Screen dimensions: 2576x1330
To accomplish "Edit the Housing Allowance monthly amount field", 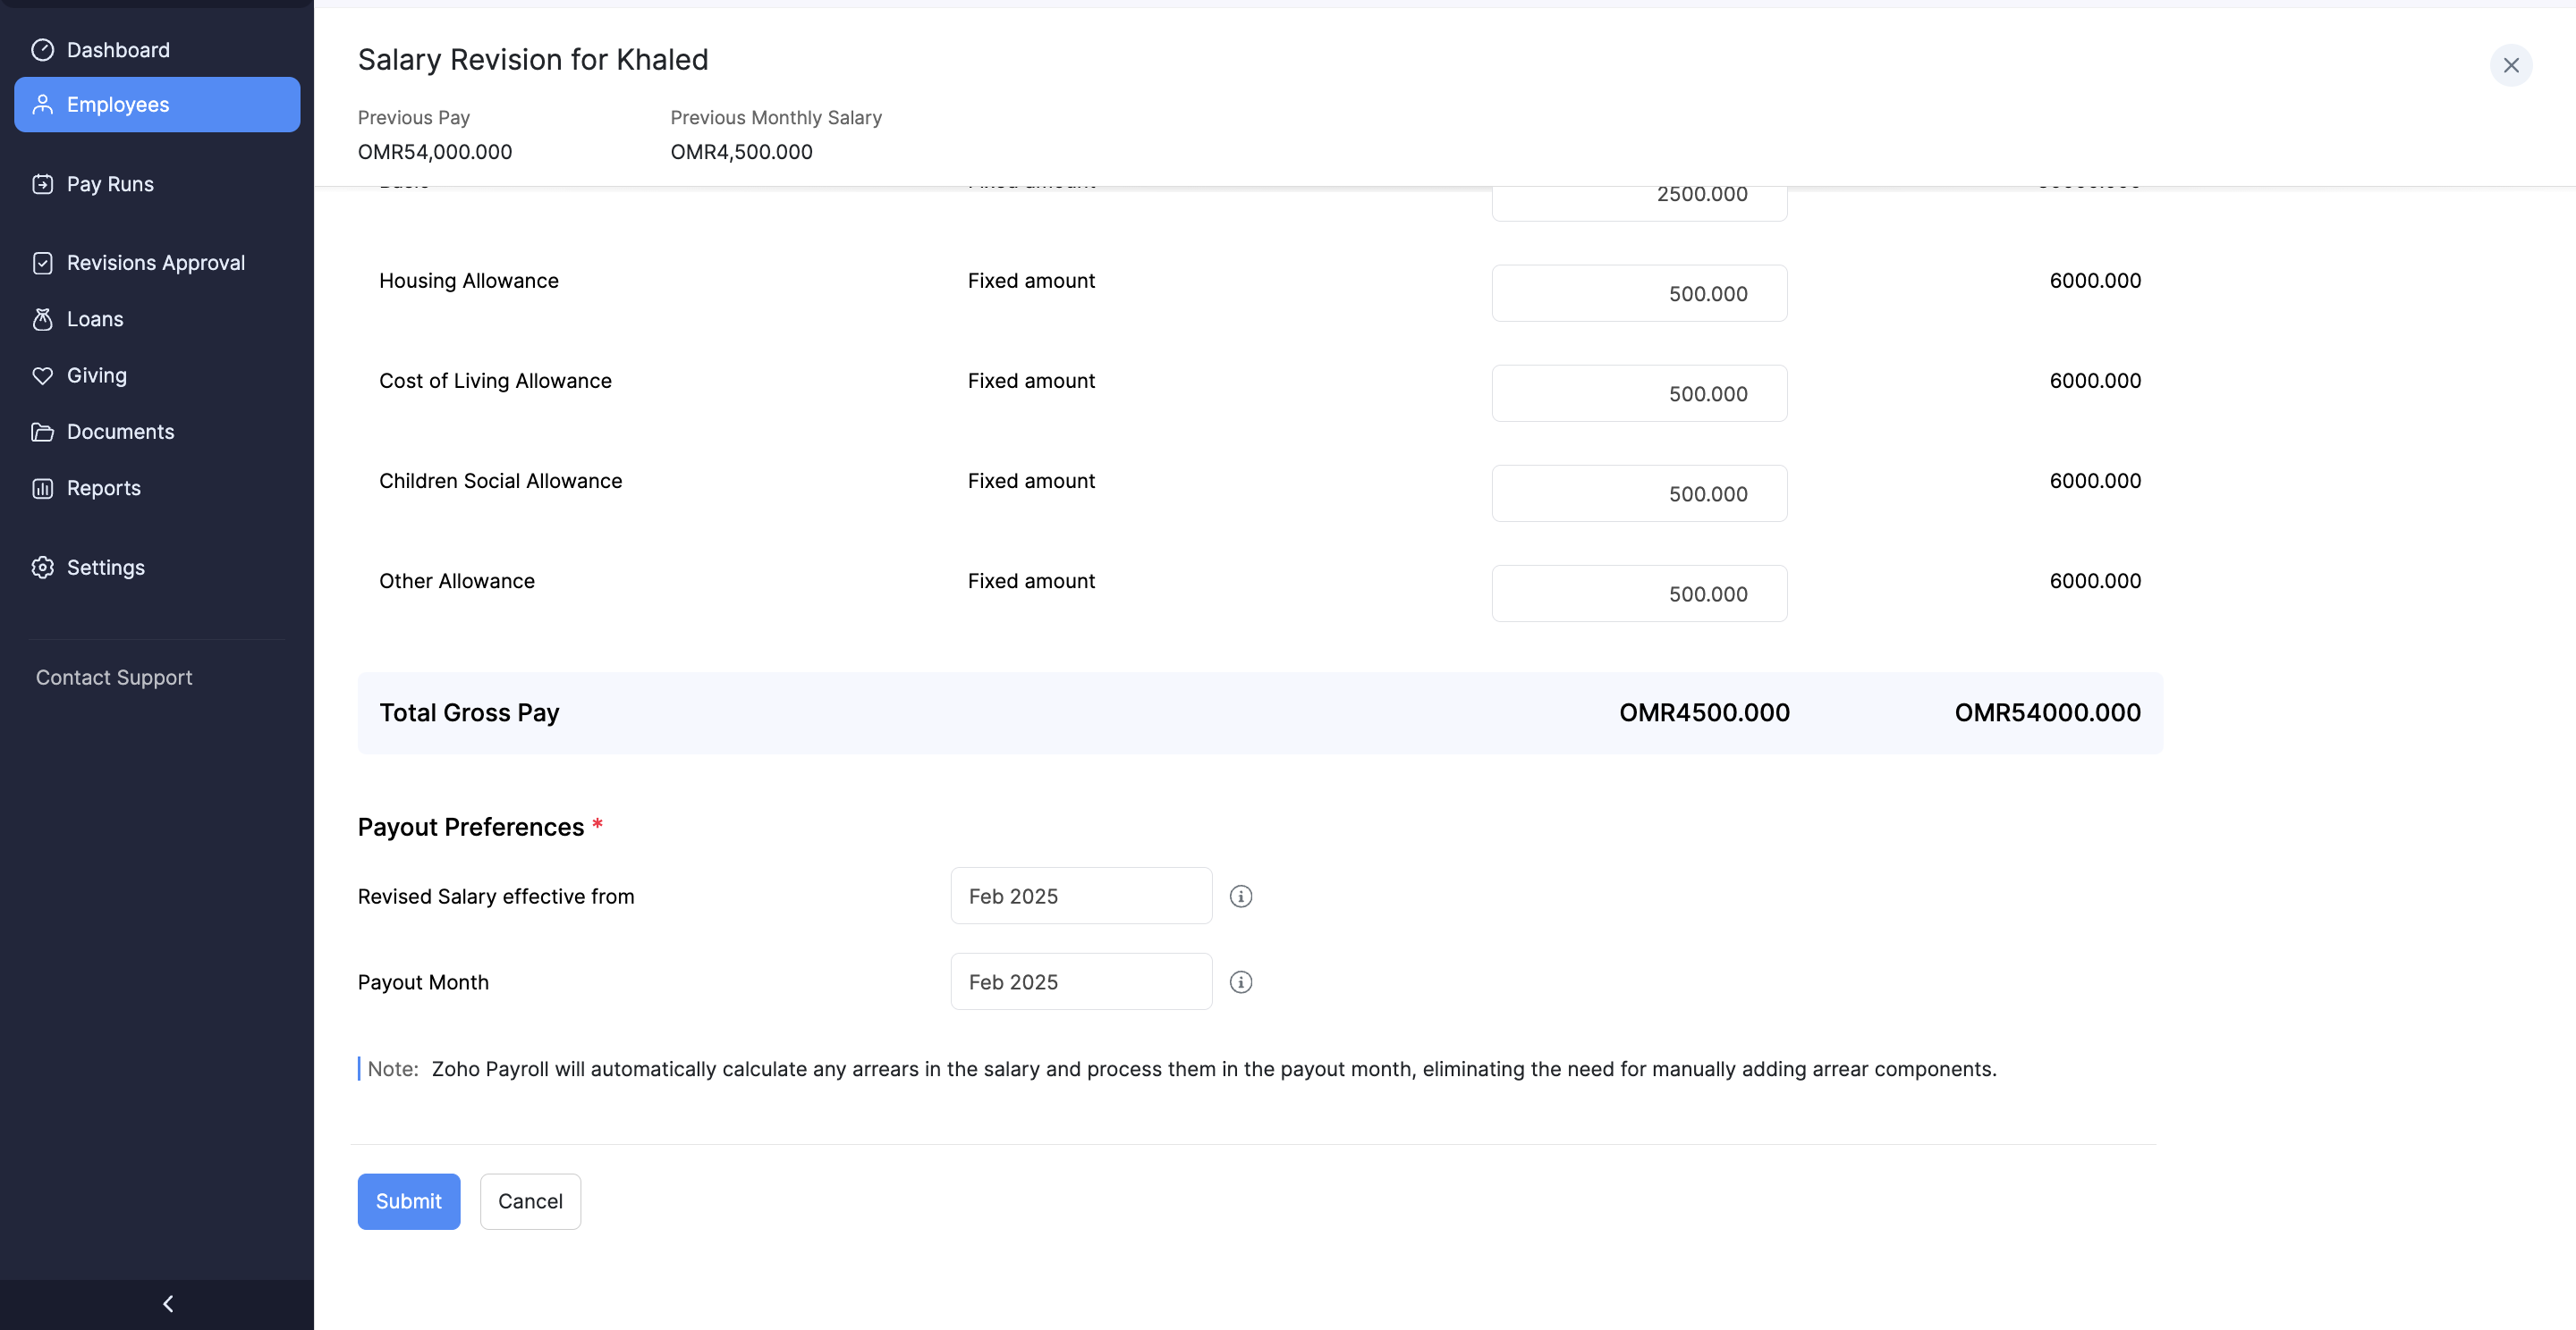I will [1638, 294].
